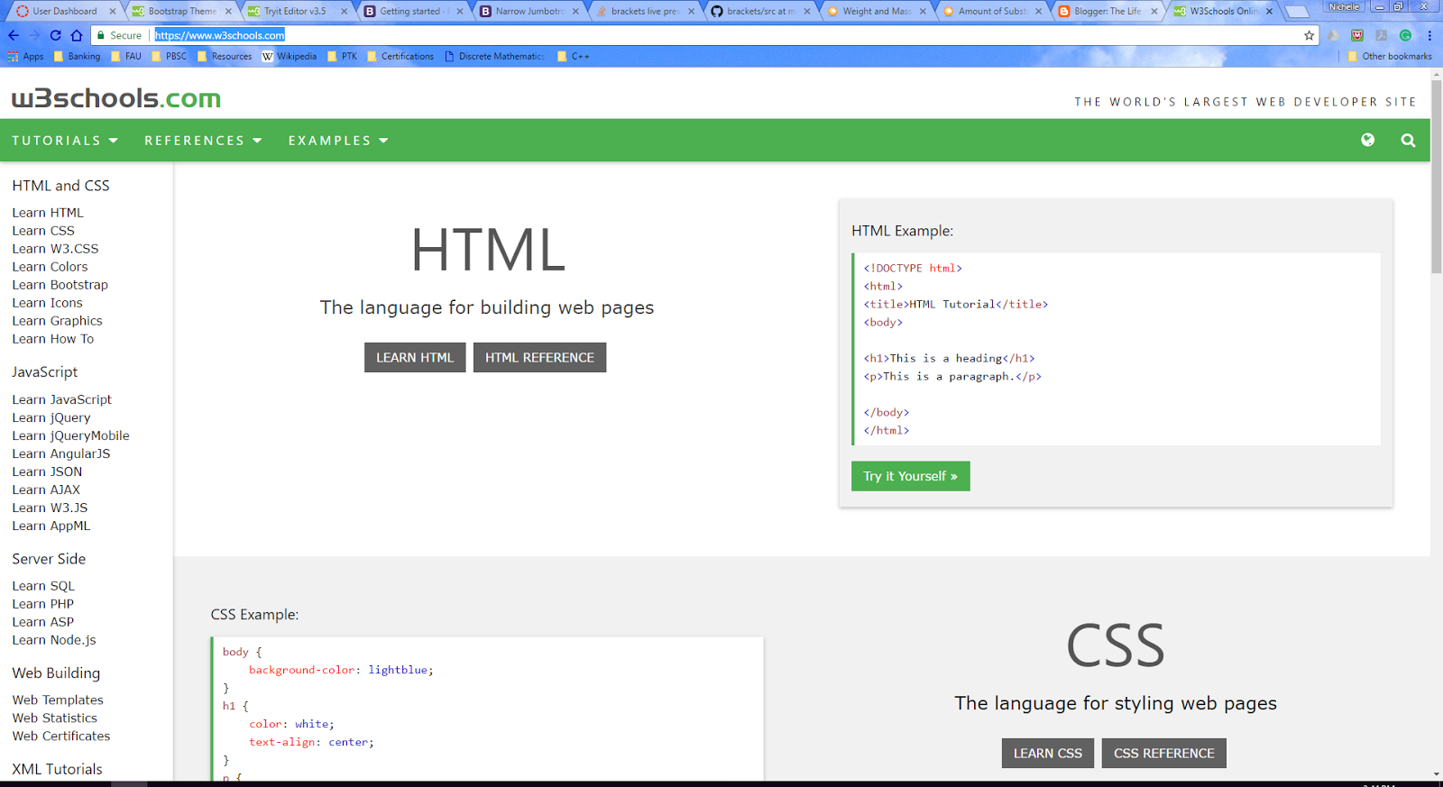This screenshot has height=787, width=1443.
Task: Open a new browser tab
Action: [1297, 12]
